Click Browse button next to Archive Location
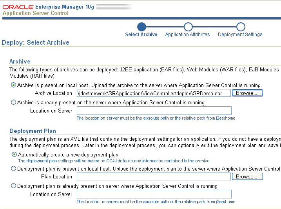This screenshot has height=209, width=281. (247, 93)
